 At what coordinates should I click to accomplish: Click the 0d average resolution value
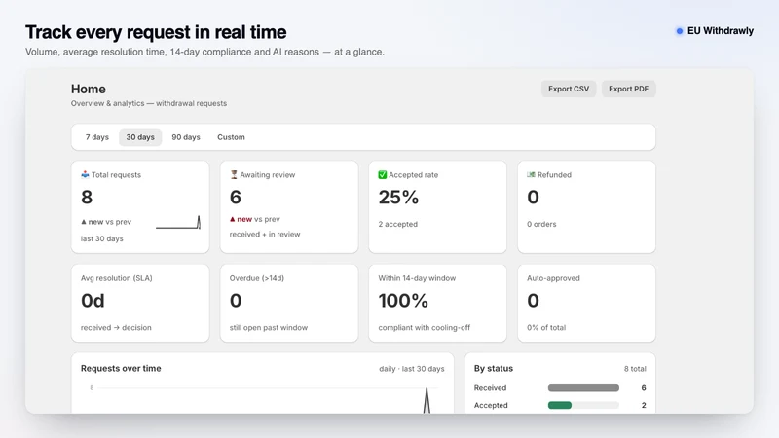[93, 301]
